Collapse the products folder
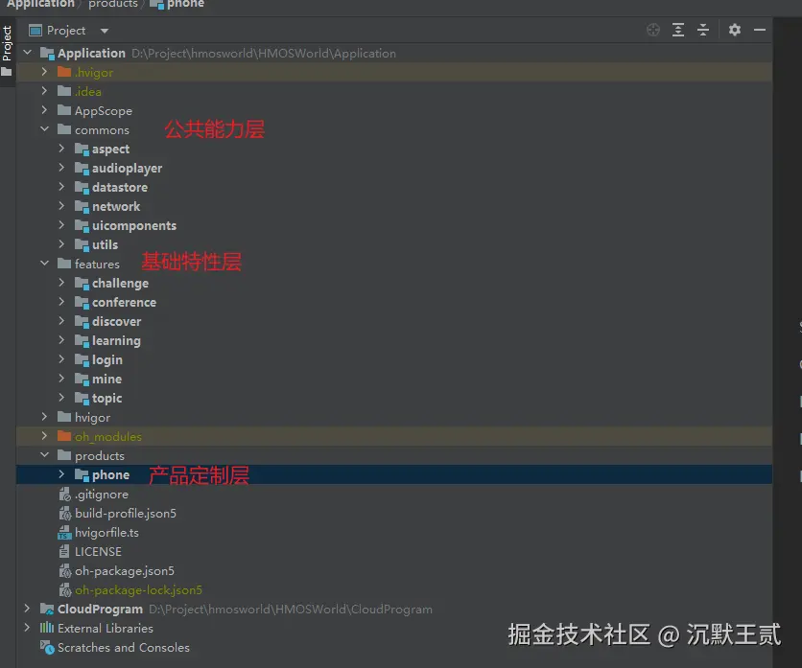 tap(44, 455)
